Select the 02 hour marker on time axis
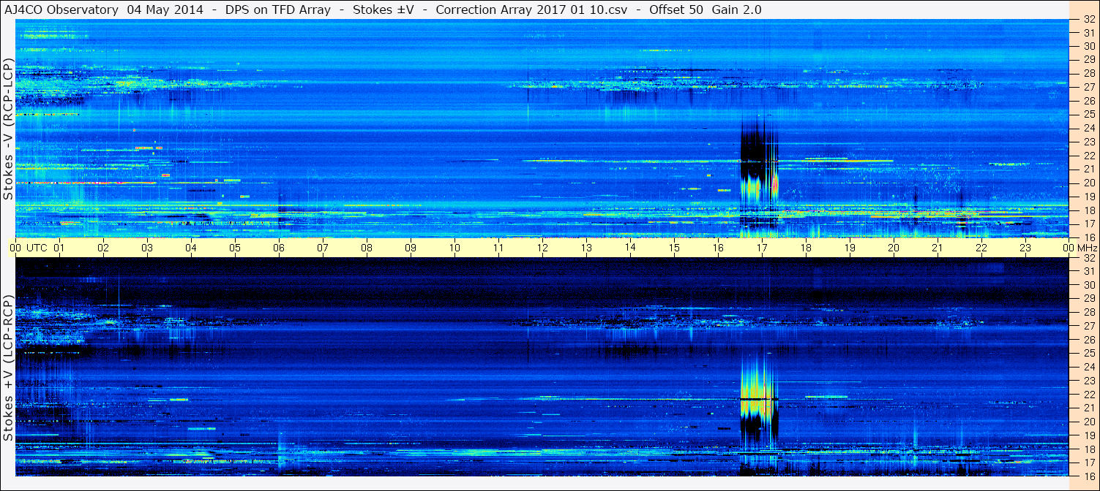Screen dimensions: 1100x491 pyautogui.click(x=103, y=248)
